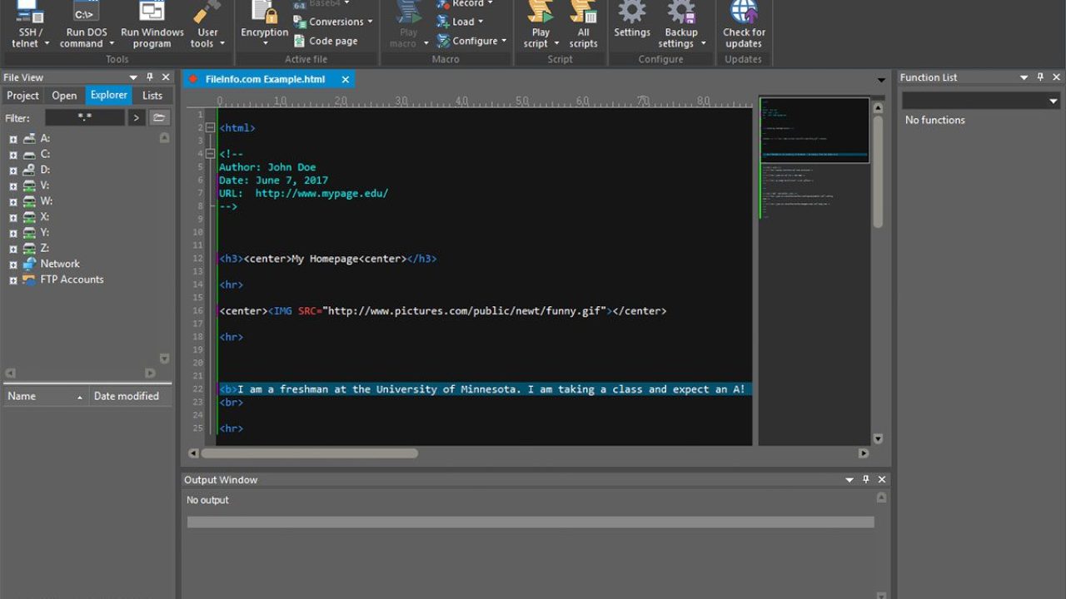Close the Function List panel
This screenshot has width=1066, height=599.
1056,77
